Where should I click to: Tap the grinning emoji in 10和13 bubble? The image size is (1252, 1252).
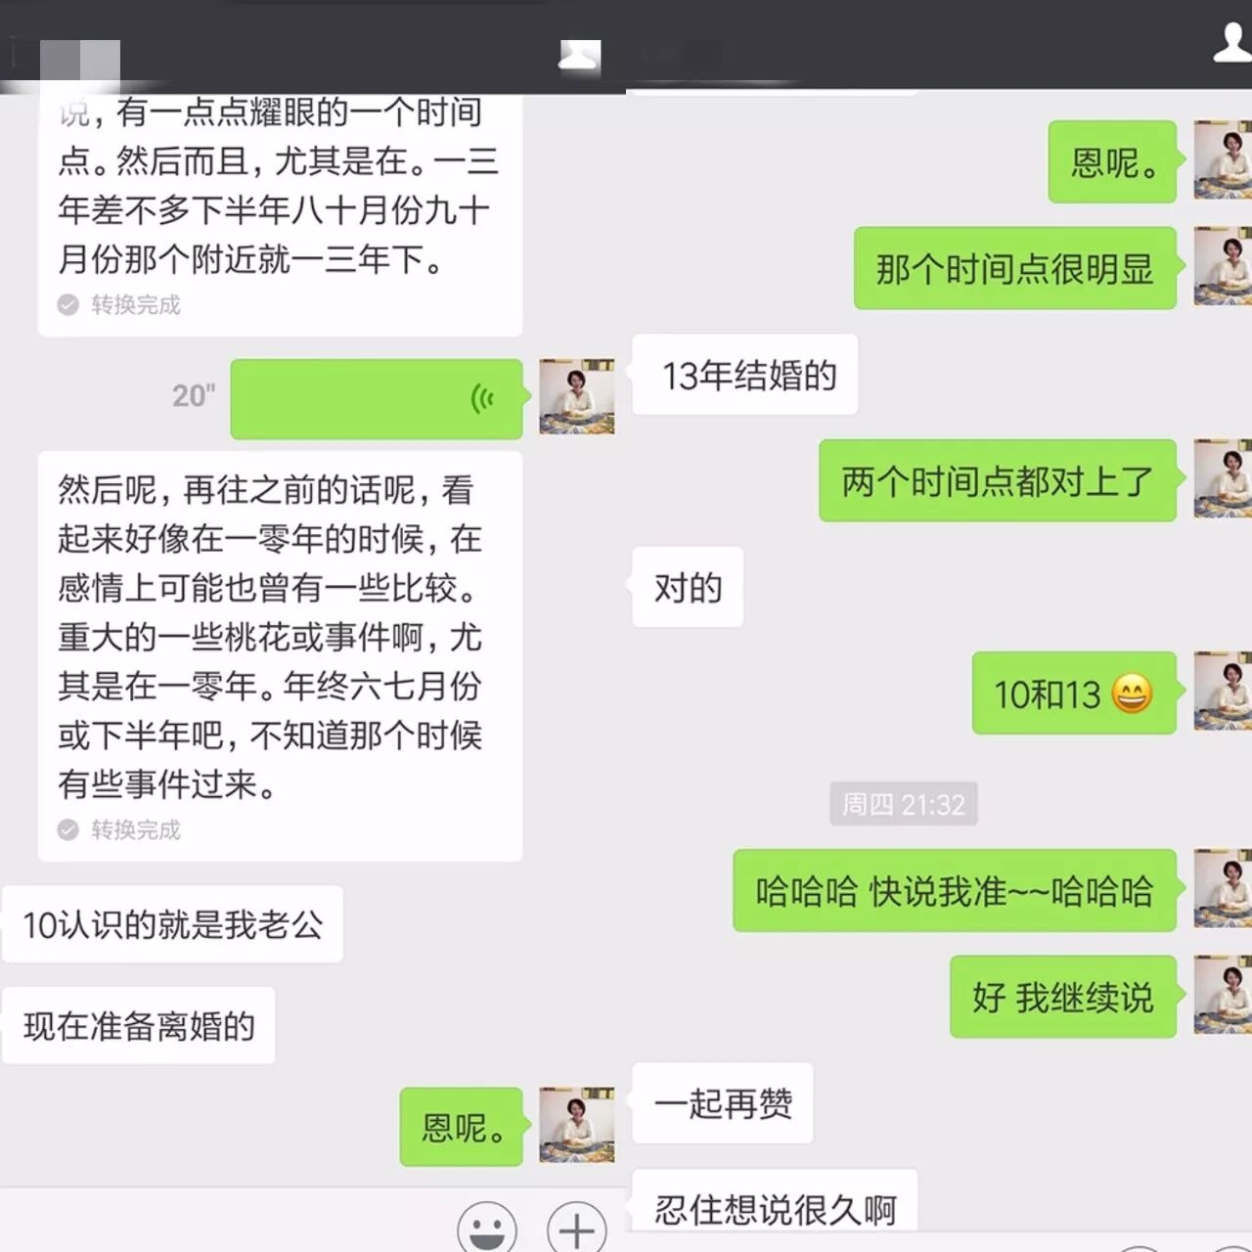1132,693
